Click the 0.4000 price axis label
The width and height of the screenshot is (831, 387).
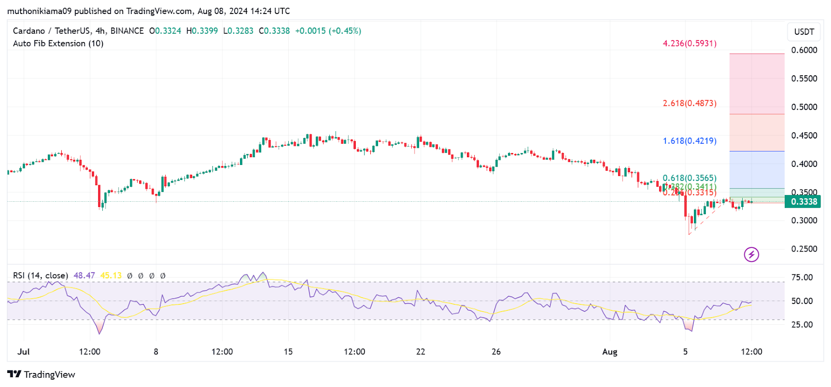(x=804, y=164)
